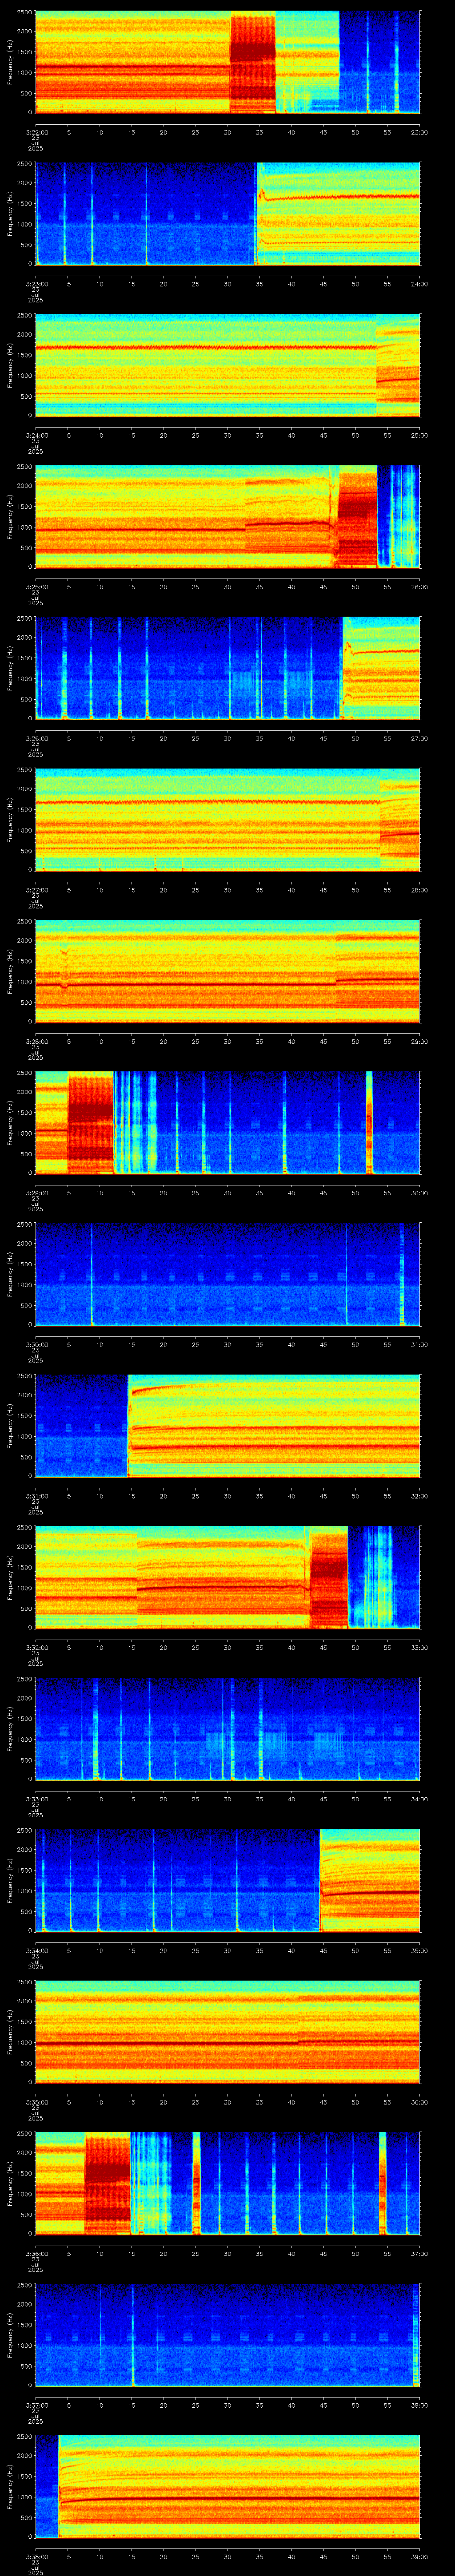Open the spectrogram panel starting at 3:38:00

pyautogui.click(x=228, y=2486)
